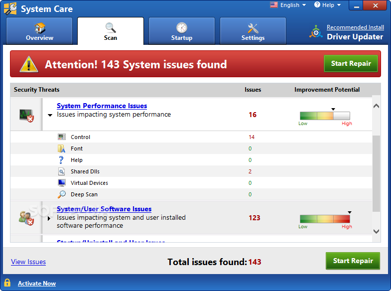Viewport: 391px width, 291px height.
Task: Minimize the System Care window
Action: coord(357,5)
